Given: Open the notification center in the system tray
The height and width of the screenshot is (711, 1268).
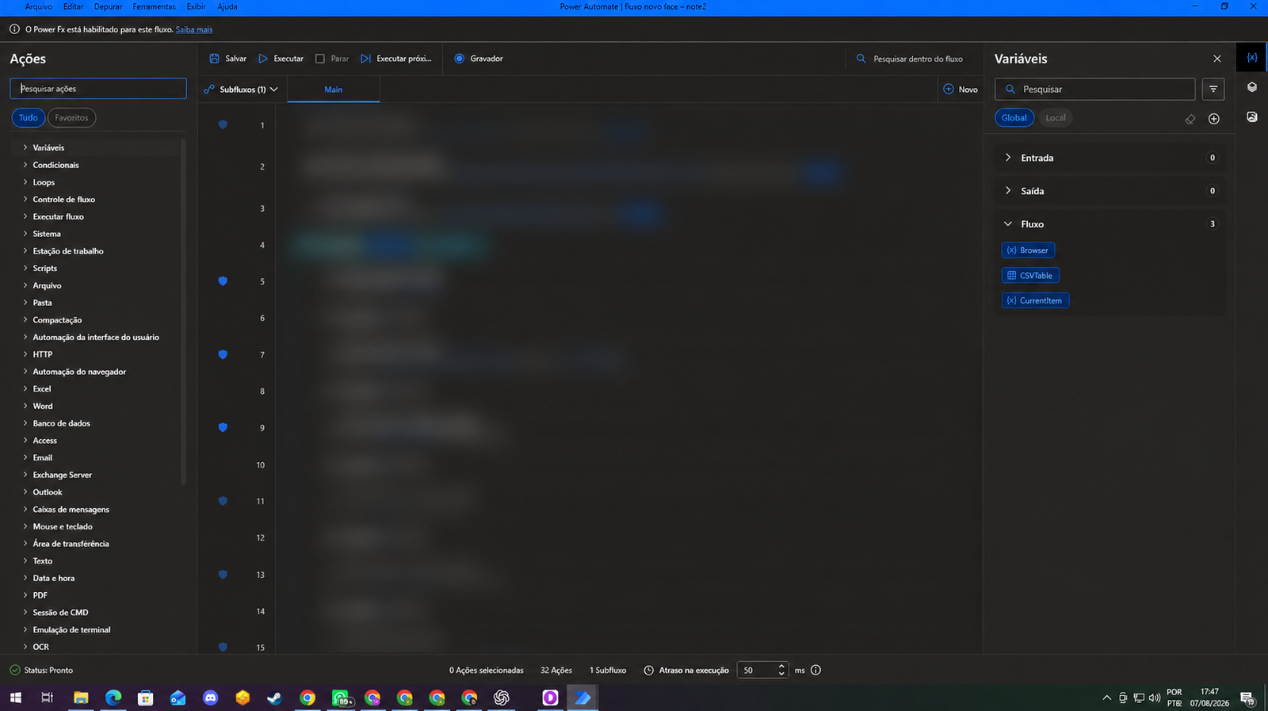Looking at the screenshot, I should (x=1247, y=698).
